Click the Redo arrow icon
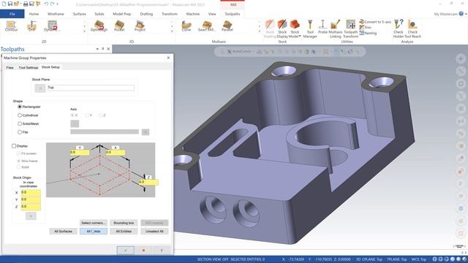 point(53,4)
